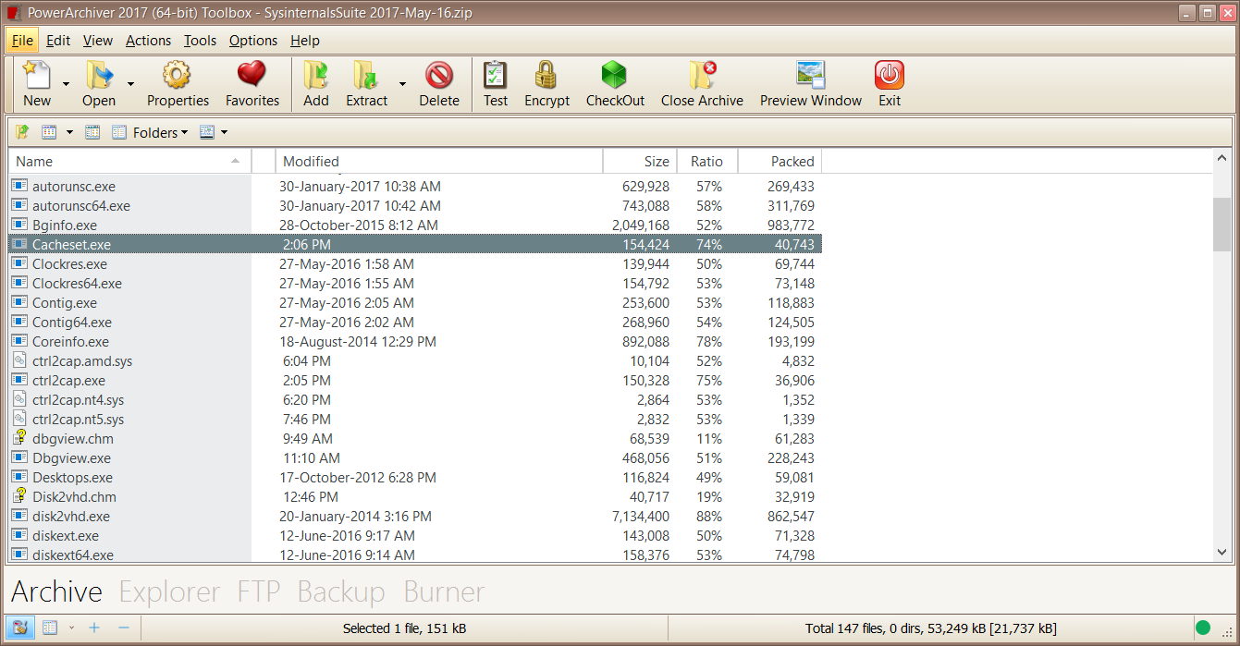Click the view style icon in the secondary toolbar
The height and width of the screenshot is (646, 1240).
pos(50,132)
